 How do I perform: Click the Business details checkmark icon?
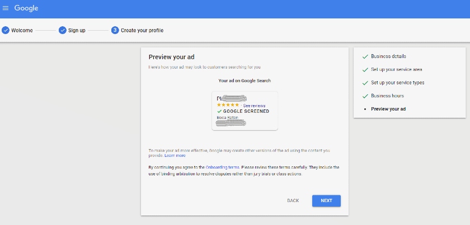[365, 56]
